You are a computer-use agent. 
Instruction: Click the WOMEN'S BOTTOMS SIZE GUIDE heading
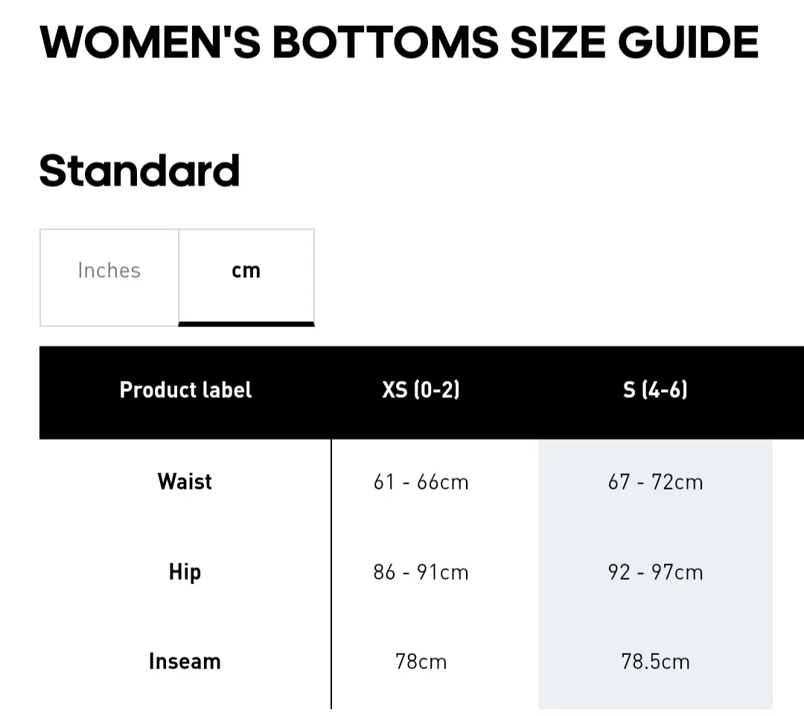[398, 42]
